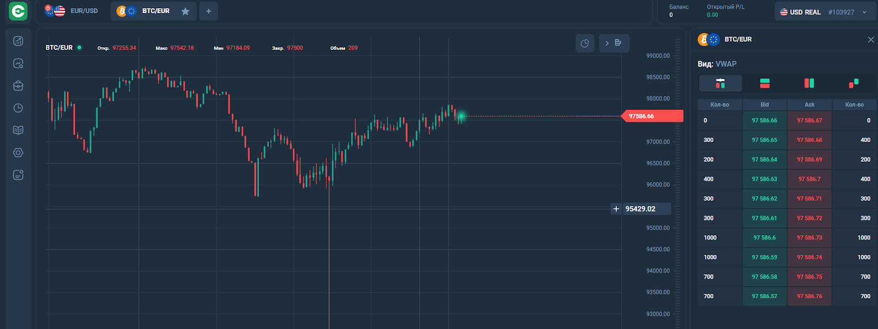This screenshot has height=329, width=878.
Task: Expand the USD REAL account dropdown
Action: click(865, 12)
